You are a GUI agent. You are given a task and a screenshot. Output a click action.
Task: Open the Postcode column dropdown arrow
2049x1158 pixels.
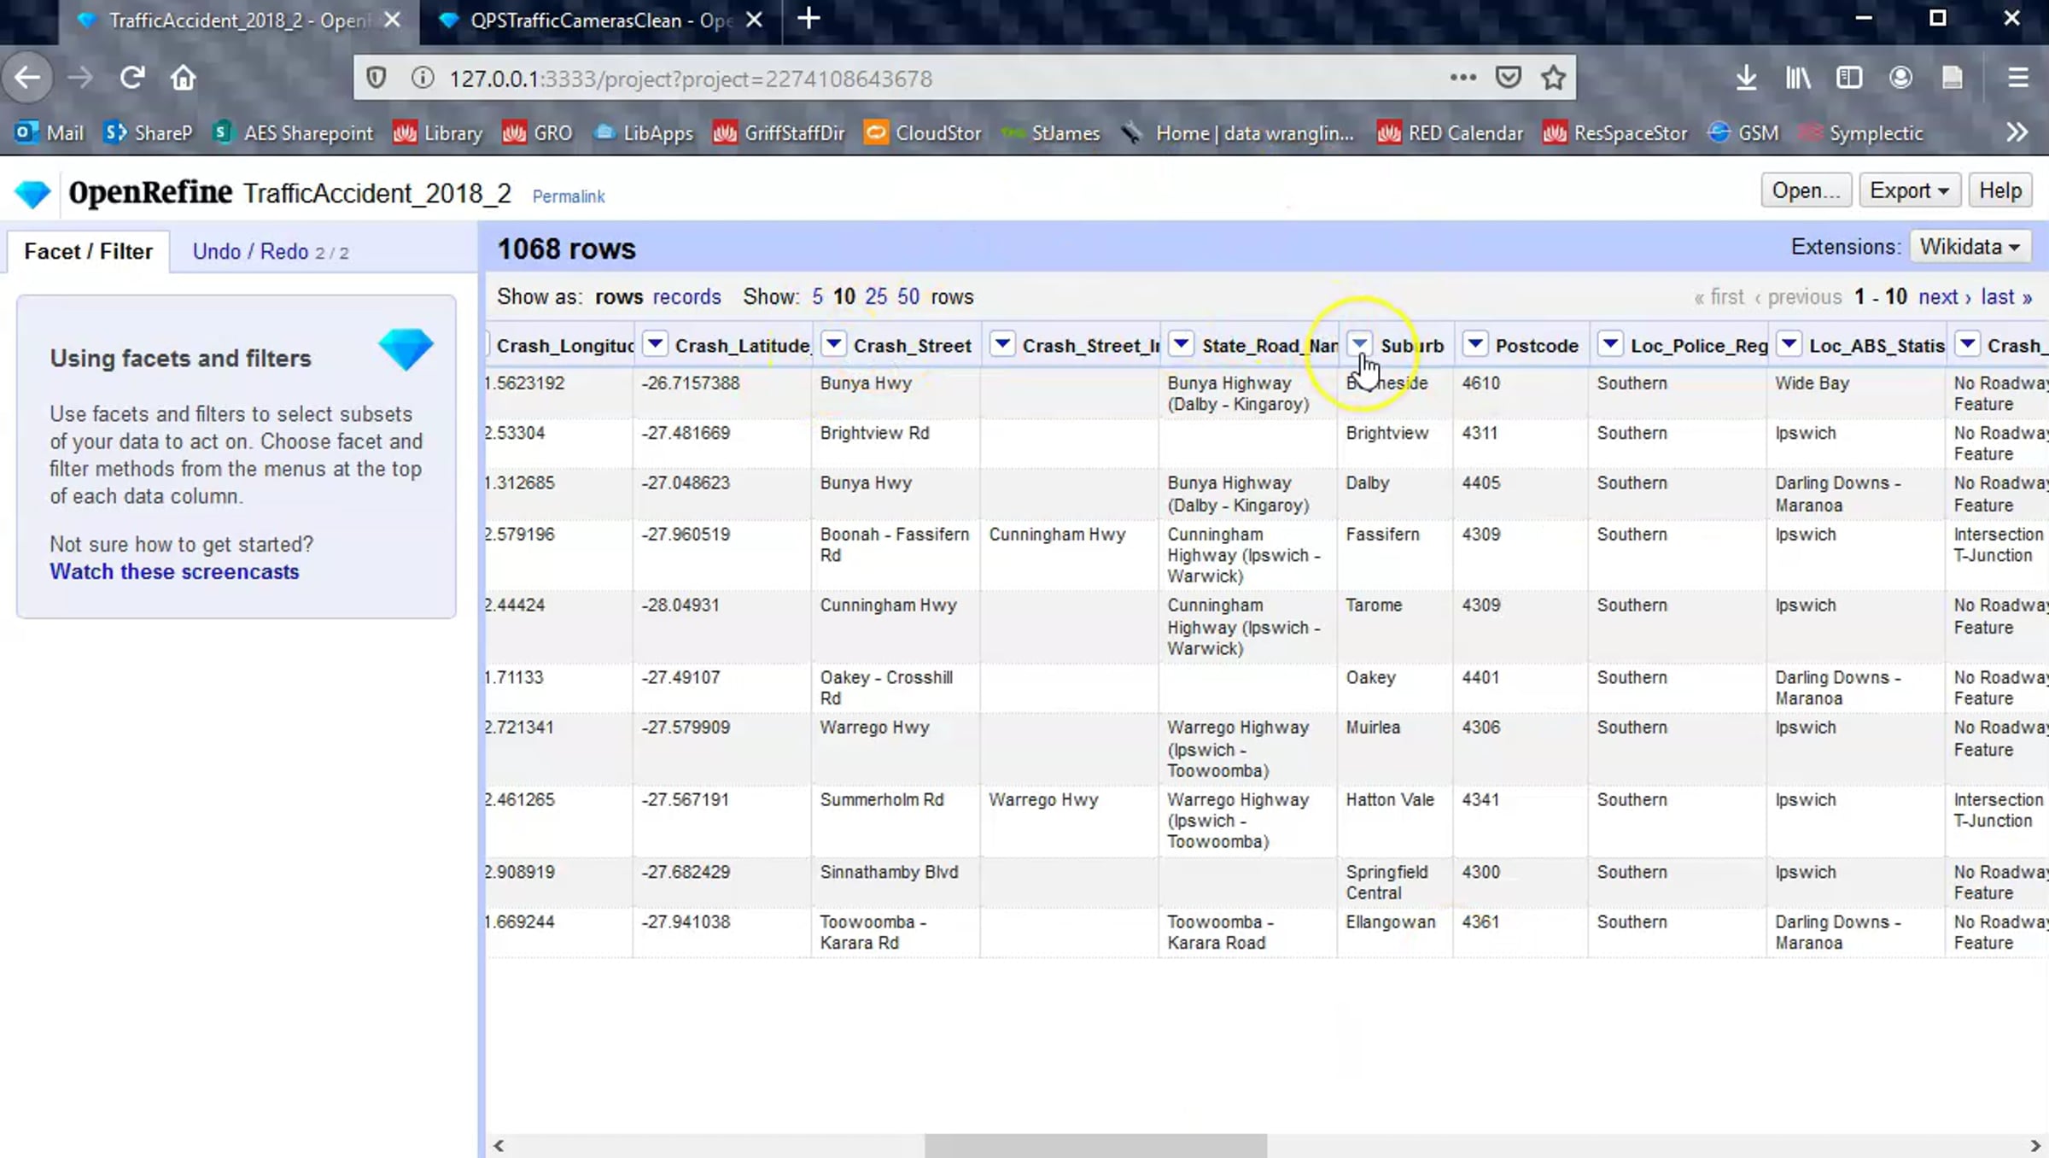(x=1474, y=344)
